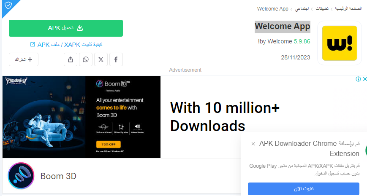Dismiss the APK Downloader extension popup
This screenshot has height=196, width=367.
[253, 144]
